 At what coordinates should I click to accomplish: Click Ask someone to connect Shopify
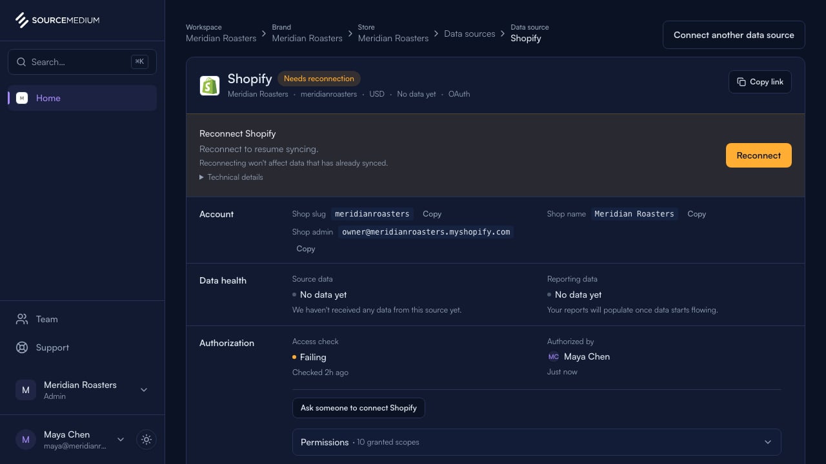click(359, 408)
